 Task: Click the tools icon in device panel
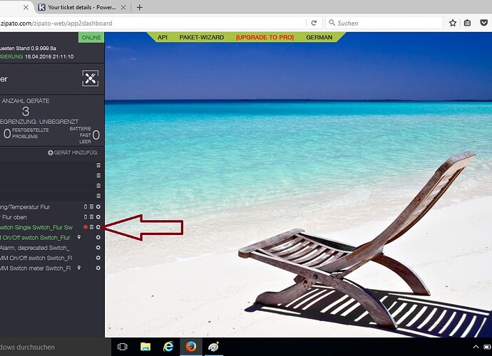pos(90,79)
